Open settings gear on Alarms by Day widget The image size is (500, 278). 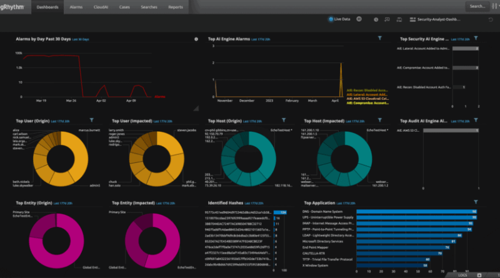(196, 39)
